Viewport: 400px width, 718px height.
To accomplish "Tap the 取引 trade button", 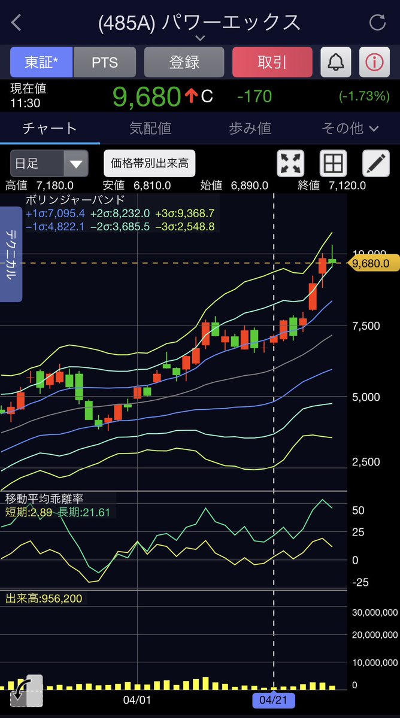I will (272, 62).
